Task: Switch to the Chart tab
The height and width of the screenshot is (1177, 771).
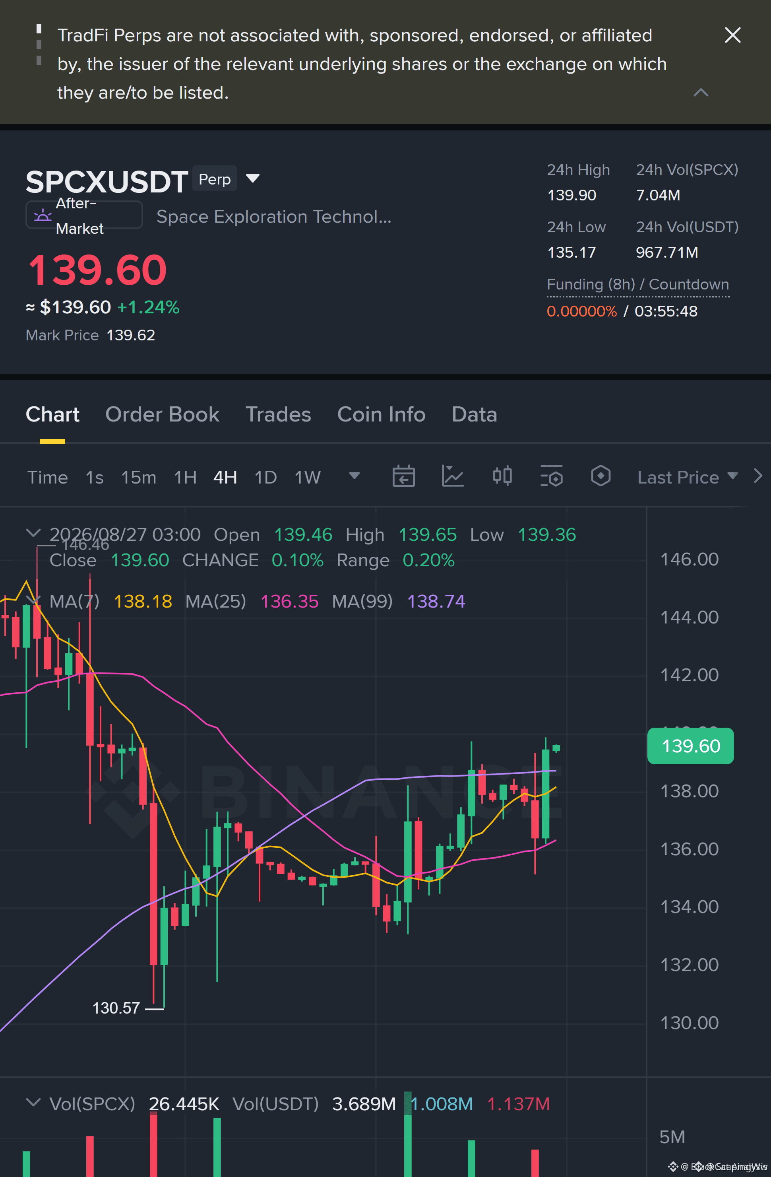Action: pyautogui.click(x=52, y=414)
